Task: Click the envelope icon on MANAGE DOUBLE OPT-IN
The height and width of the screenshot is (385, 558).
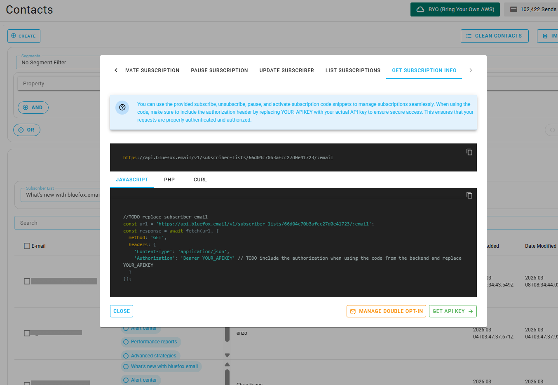Action: [x=353, y=311]
